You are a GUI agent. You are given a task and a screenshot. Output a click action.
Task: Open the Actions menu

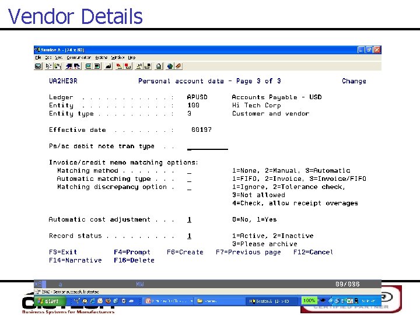click(x=101, y=58)
